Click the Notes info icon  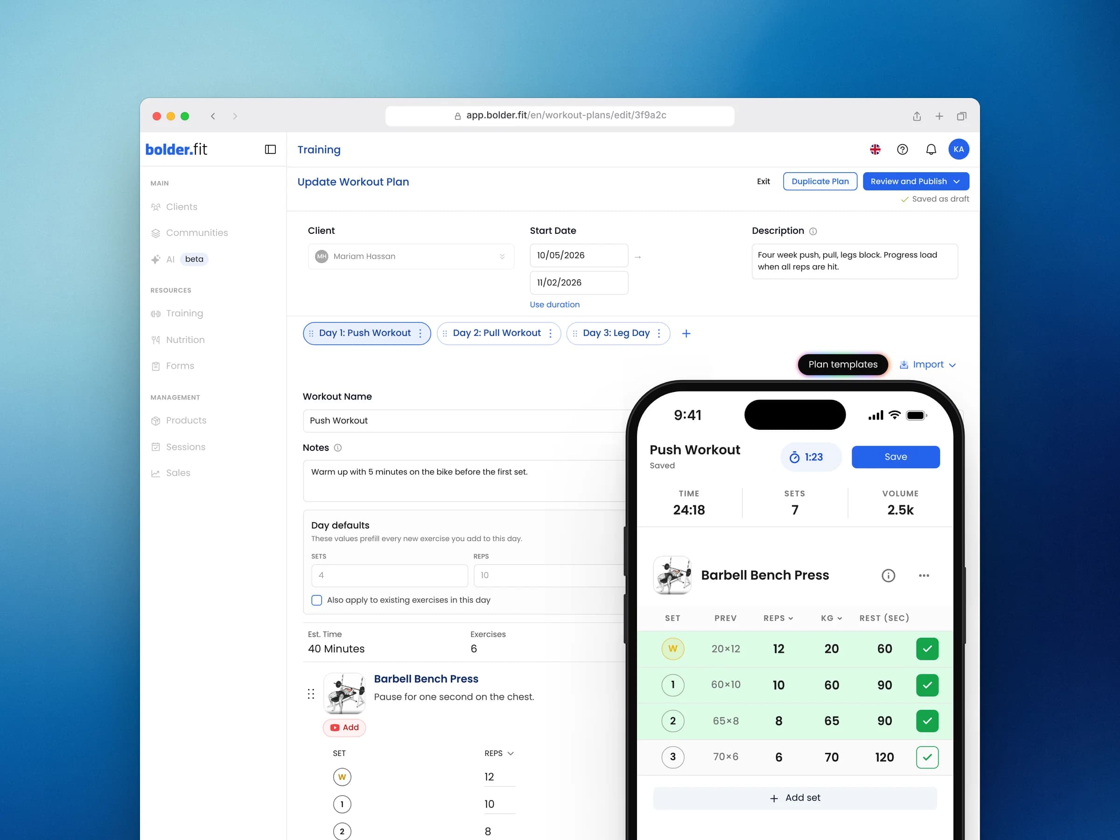(x=338, y=448)
